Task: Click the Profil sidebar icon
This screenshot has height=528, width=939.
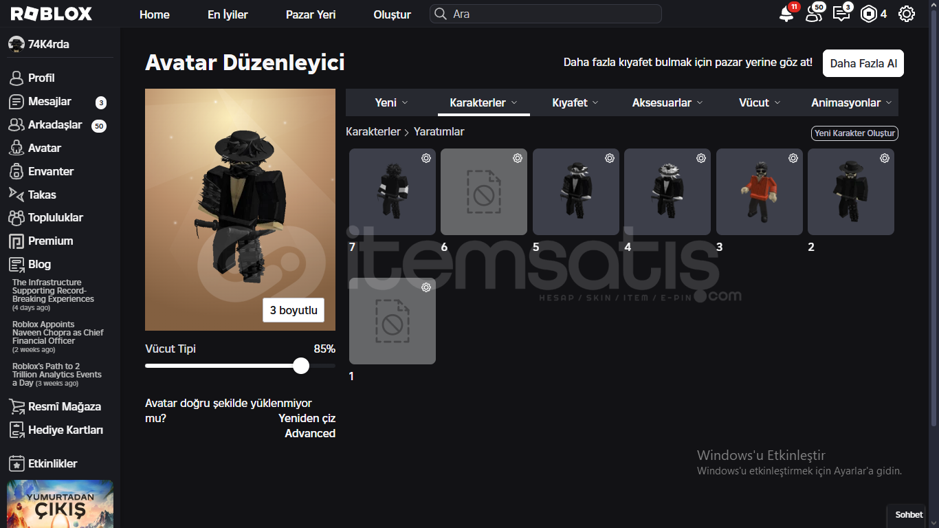Action: [x=16, y=78]
